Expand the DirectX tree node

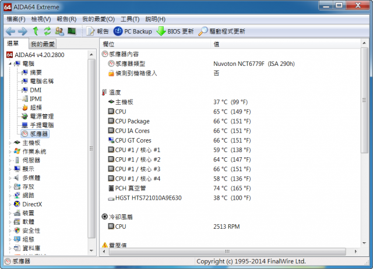tap(10, 204)
